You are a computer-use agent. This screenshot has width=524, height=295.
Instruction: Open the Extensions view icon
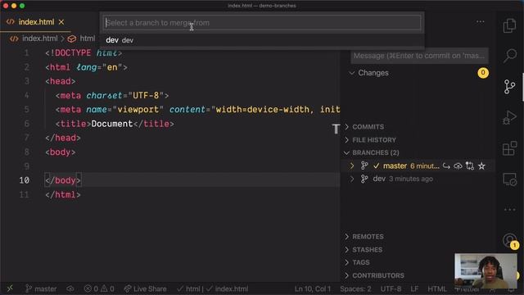click(x=509, y=148)
